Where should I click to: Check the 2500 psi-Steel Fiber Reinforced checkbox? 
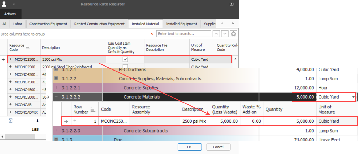(125, 67)
